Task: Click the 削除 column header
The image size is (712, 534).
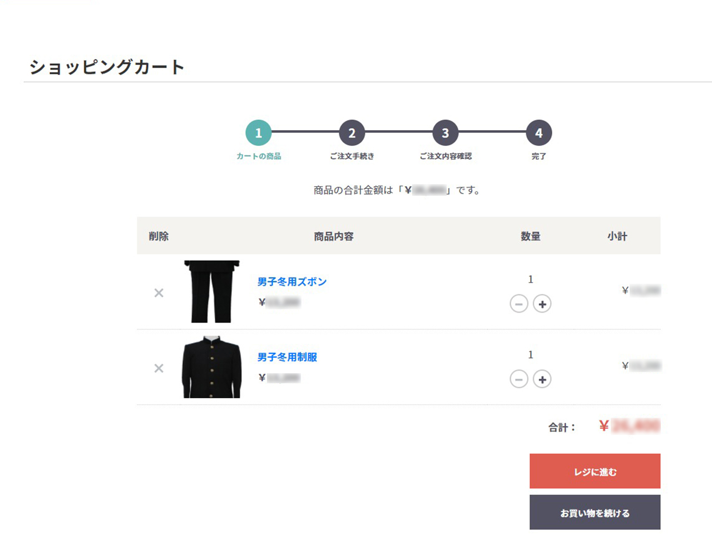Action: (x=159, y=236)
